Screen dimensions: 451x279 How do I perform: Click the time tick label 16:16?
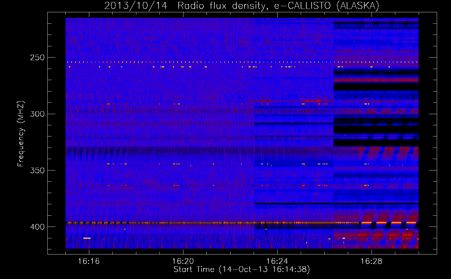click(89, 261)
